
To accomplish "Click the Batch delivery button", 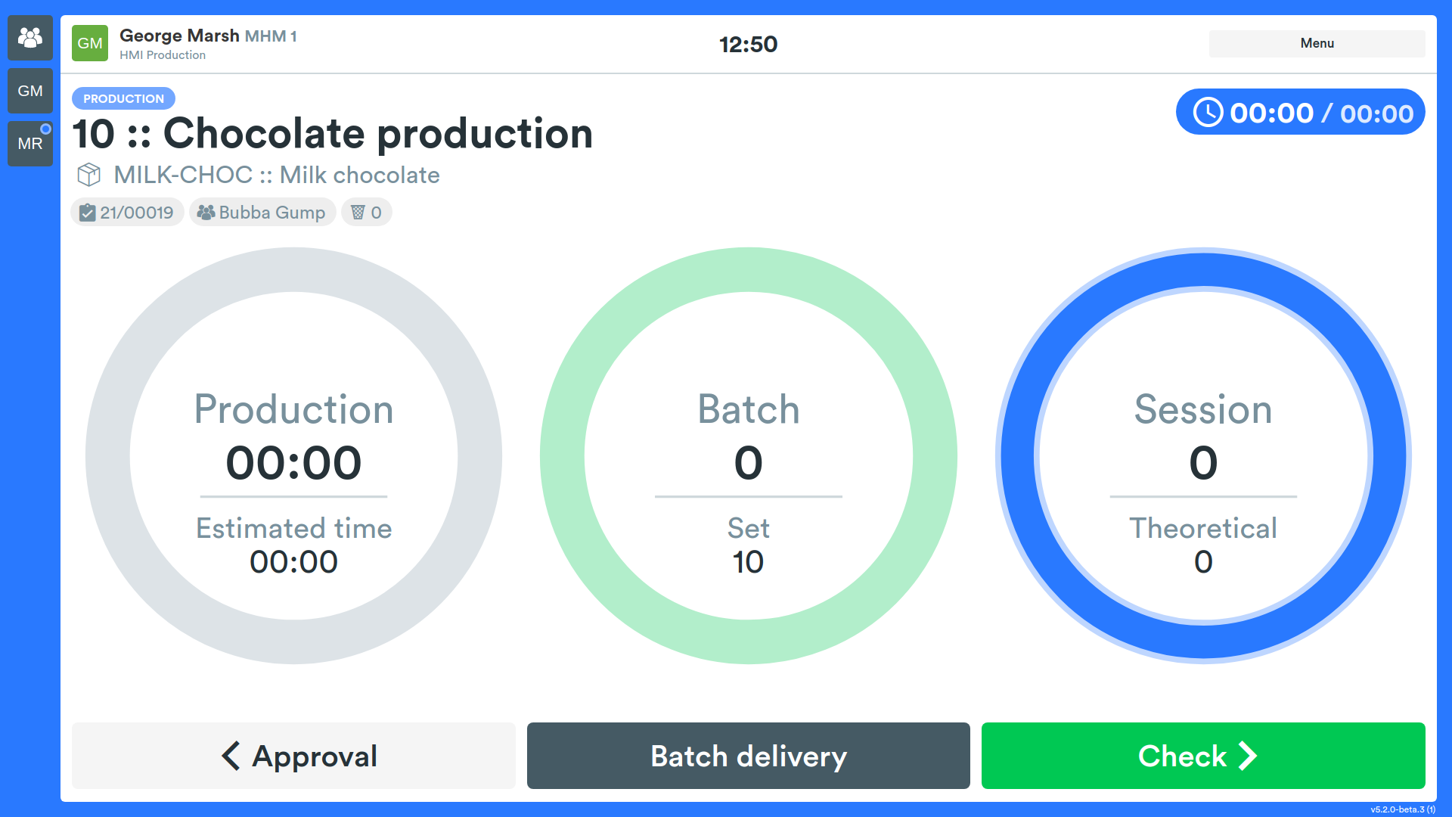I will (749, 756).
